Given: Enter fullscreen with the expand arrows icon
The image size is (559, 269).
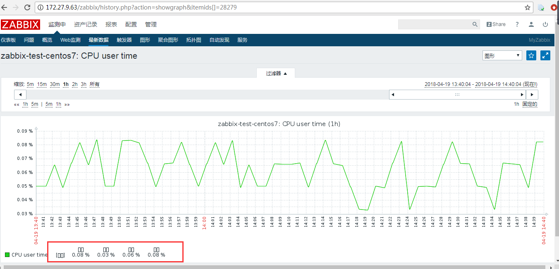Looking at the screenshot, I should (x=545, y=55).
